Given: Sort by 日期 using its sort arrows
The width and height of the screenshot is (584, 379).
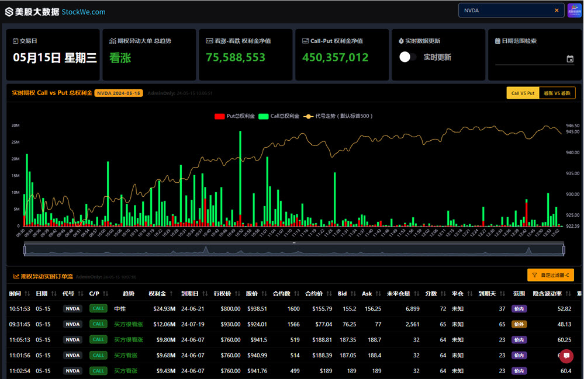Looking at the screenshot, I should [x=54, y=294].
